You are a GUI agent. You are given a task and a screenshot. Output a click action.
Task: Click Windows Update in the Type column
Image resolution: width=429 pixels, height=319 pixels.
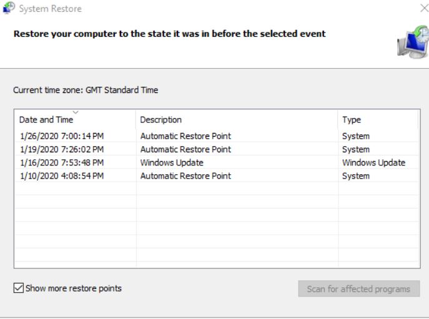(373, 162)
